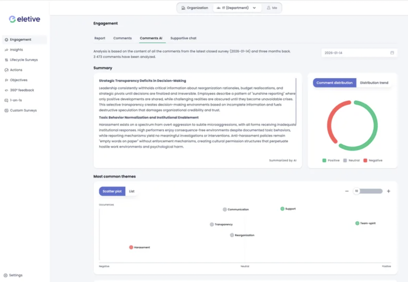Click the Reorganization scatter point
The width and height of the screenshot is (408, 282).
point(232,235)
